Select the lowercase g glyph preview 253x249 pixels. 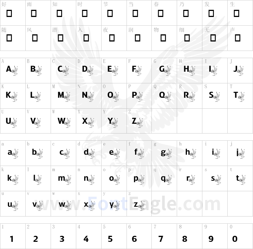[166, 153]
